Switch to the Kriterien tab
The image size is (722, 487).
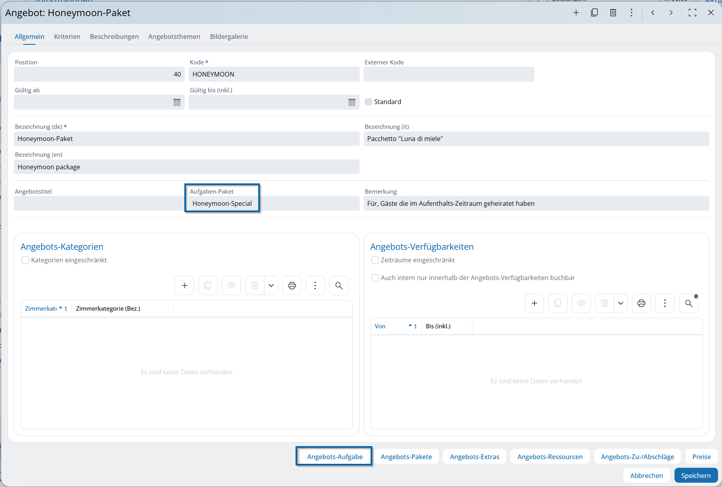click(67, 37)
